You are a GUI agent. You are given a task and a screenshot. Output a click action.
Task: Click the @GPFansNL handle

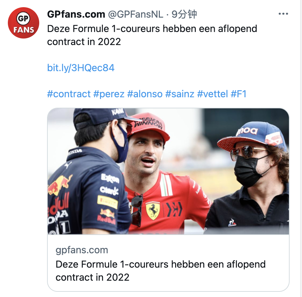(x=135, y=14)
